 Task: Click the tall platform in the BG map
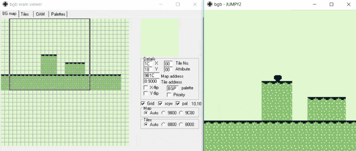point(49,64)
